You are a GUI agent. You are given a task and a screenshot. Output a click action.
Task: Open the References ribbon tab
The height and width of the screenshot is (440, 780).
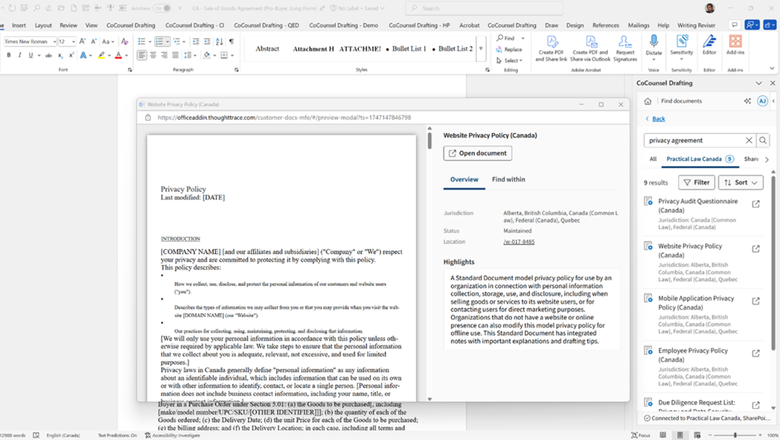click(x=606, y=26)
